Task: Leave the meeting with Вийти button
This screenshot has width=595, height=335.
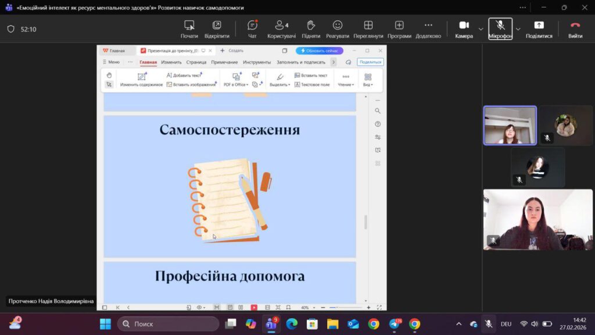Action: 575,28
